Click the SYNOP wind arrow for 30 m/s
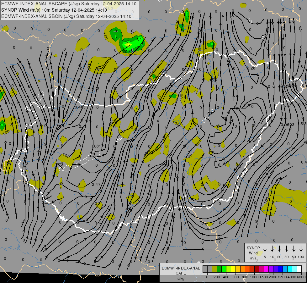 point(287,249)
